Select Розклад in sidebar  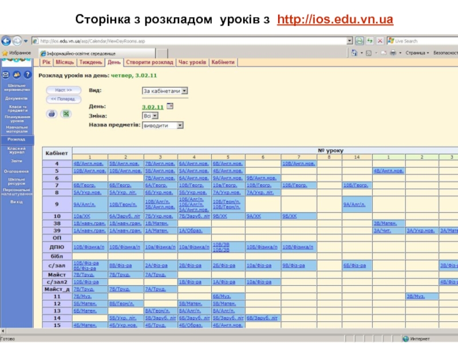coord(17,139)
